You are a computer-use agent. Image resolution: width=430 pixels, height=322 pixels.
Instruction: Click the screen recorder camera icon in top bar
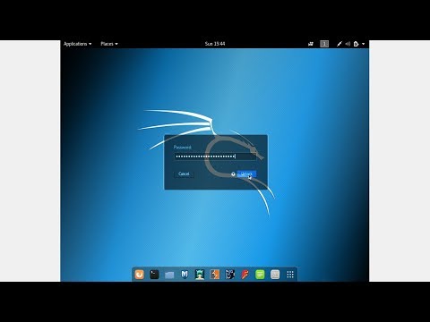click(311, 44)
